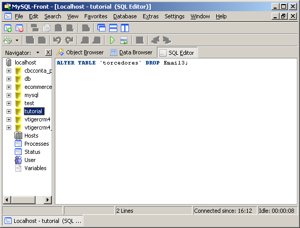This screenshot has width=300, height=228.
Task: Open the Favorites menu
Action: click(x=95, y=16)
